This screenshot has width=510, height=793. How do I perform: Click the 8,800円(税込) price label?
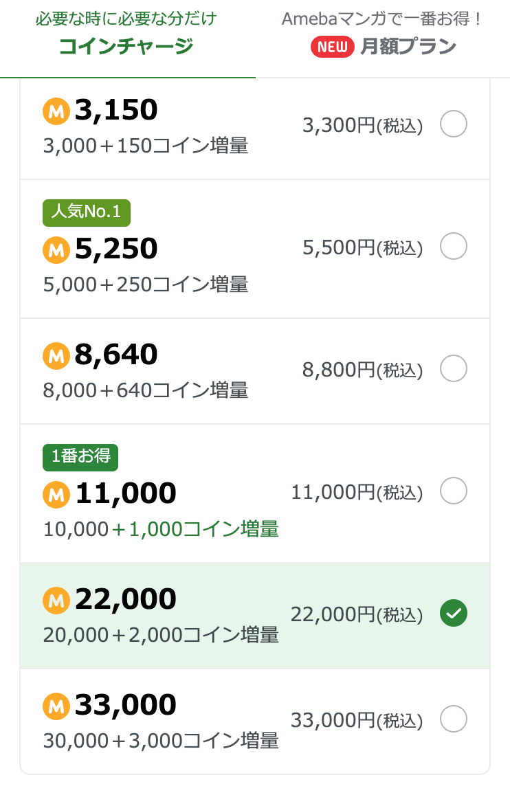pos(362,370)
